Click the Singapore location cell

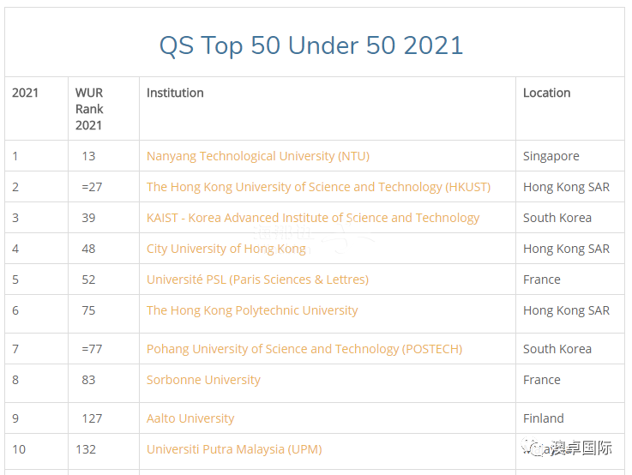pyautogui.click(x=551, y=156)
